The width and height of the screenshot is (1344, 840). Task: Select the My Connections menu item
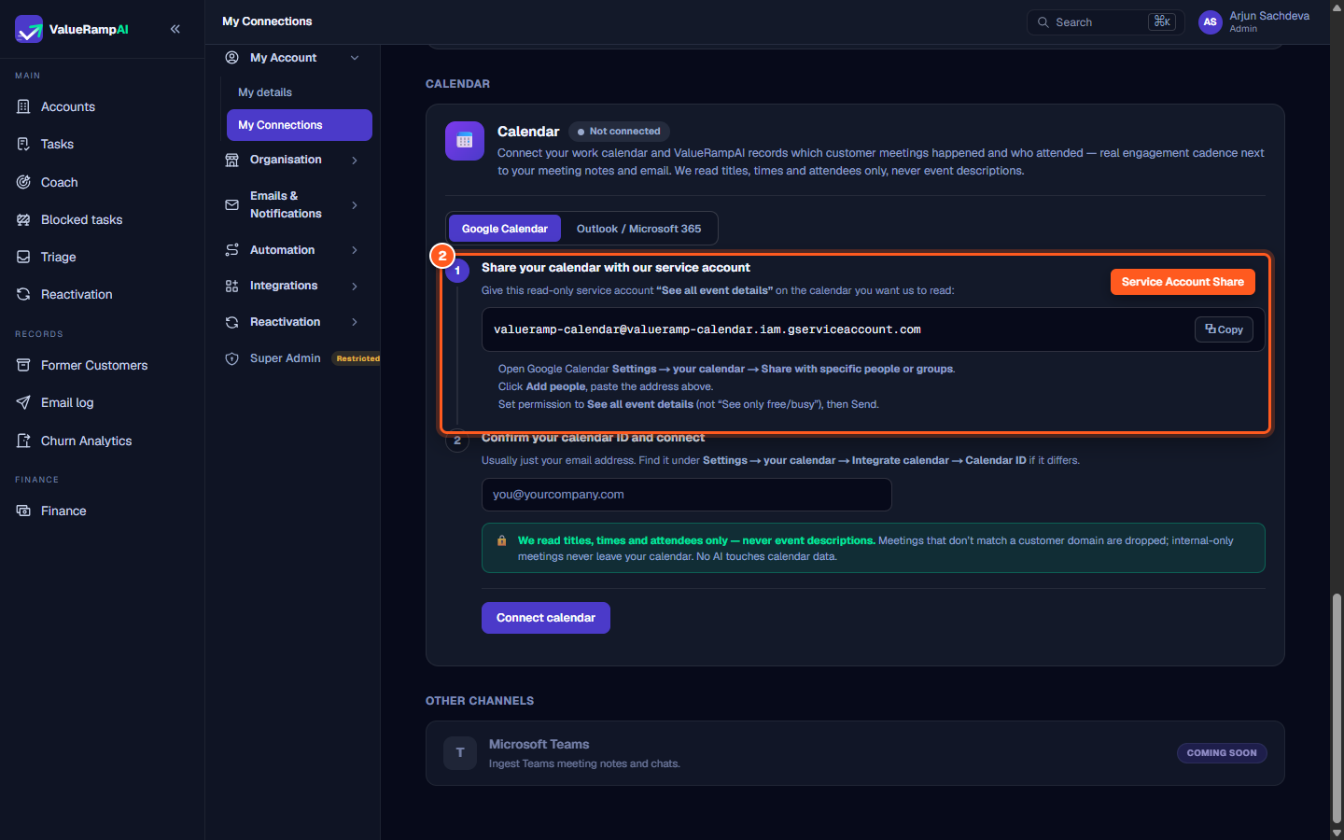(300, 125)
